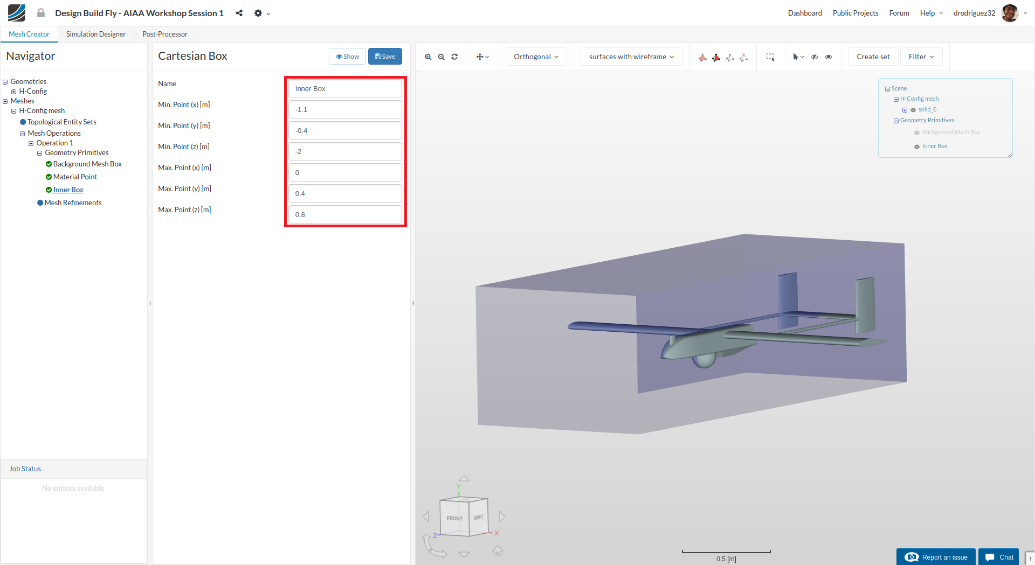Viewport: 1035px width, 565px height.
Task: Activate the box selection tool icon
Action: pyautogui.click(x=770, y=57)
